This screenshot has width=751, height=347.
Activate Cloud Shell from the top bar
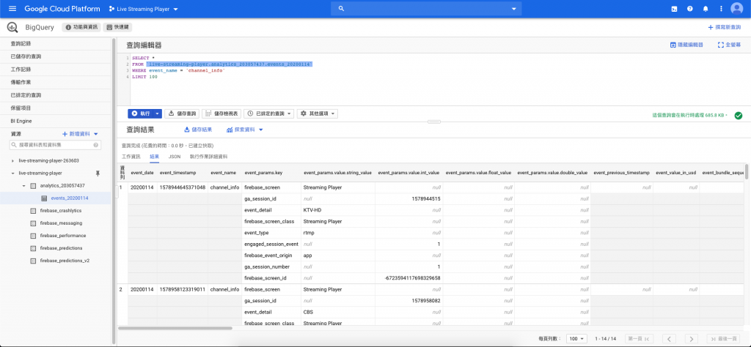click(x=675, y=9)
